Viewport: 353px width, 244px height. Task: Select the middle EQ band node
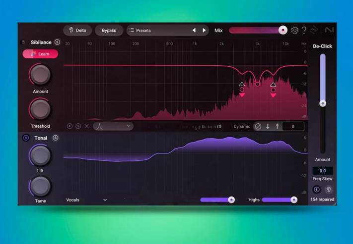click(257, 84)
